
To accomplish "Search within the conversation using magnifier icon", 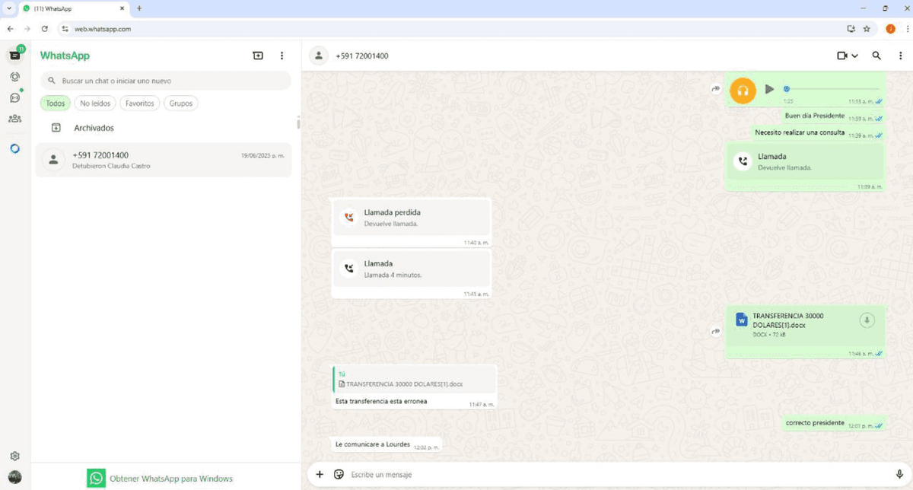I will 876,56.
